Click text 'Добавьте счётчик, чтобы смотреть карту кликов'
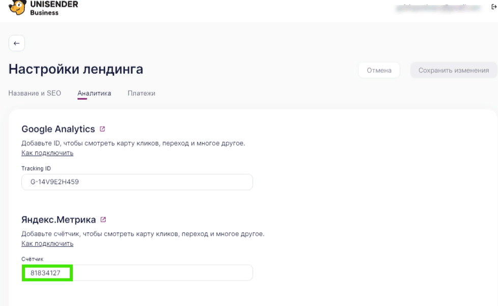The width and height of the screenshot is (498, 306). pyautogui.click(x=101, y=234)
